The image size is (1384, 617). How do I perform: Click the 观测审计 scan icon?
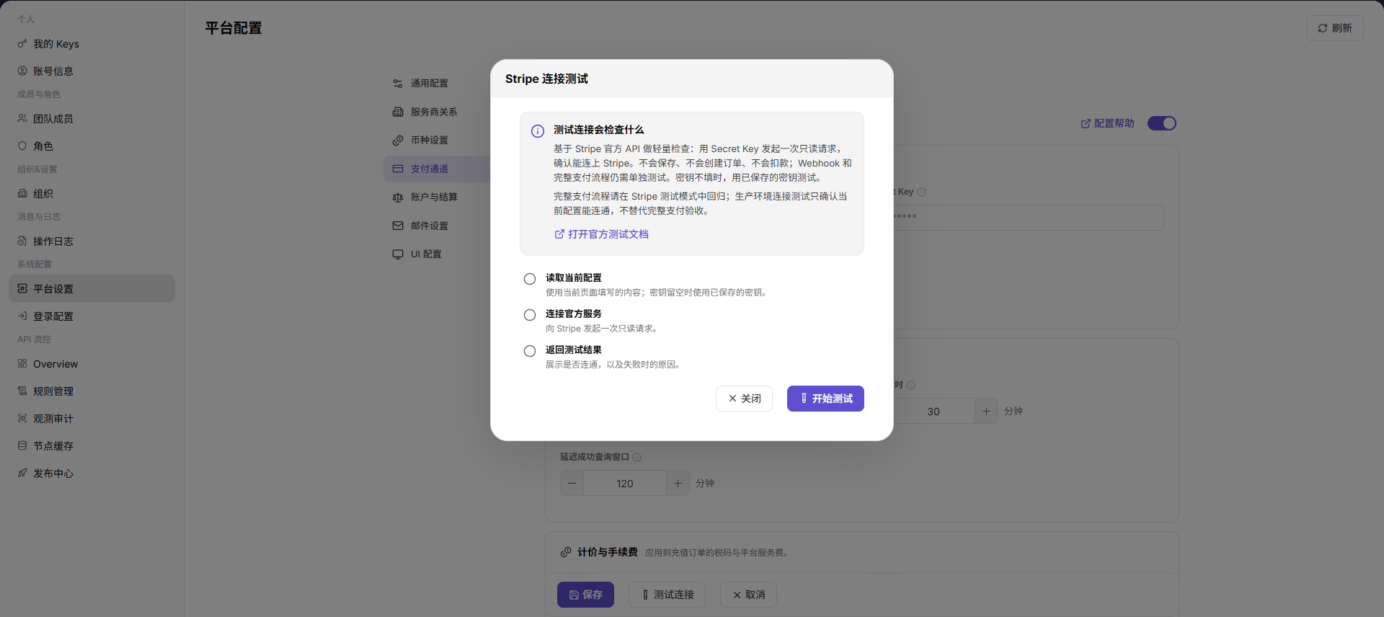pos(22,418)
